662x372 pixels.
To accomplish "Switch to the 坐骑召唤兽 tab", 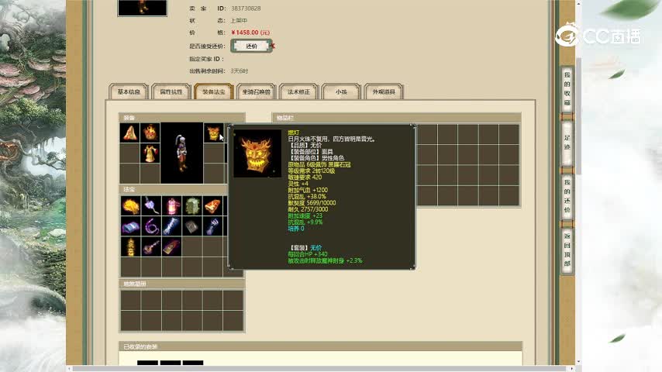I will 257,91.
